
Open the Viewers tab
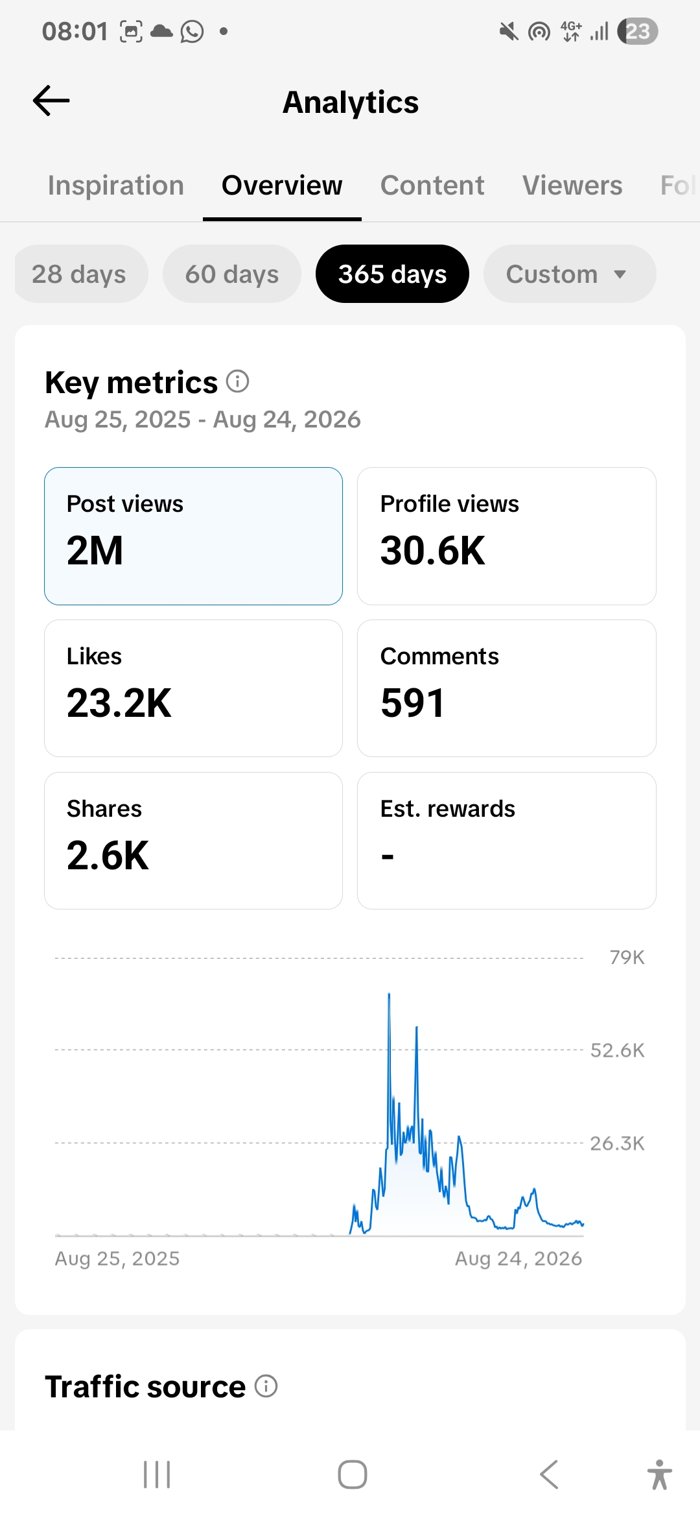coord(572,186)
